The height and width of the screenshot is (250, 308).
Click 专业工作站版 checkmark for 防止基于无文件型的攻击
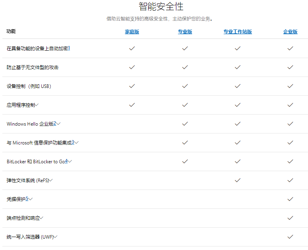pos(237,67)
